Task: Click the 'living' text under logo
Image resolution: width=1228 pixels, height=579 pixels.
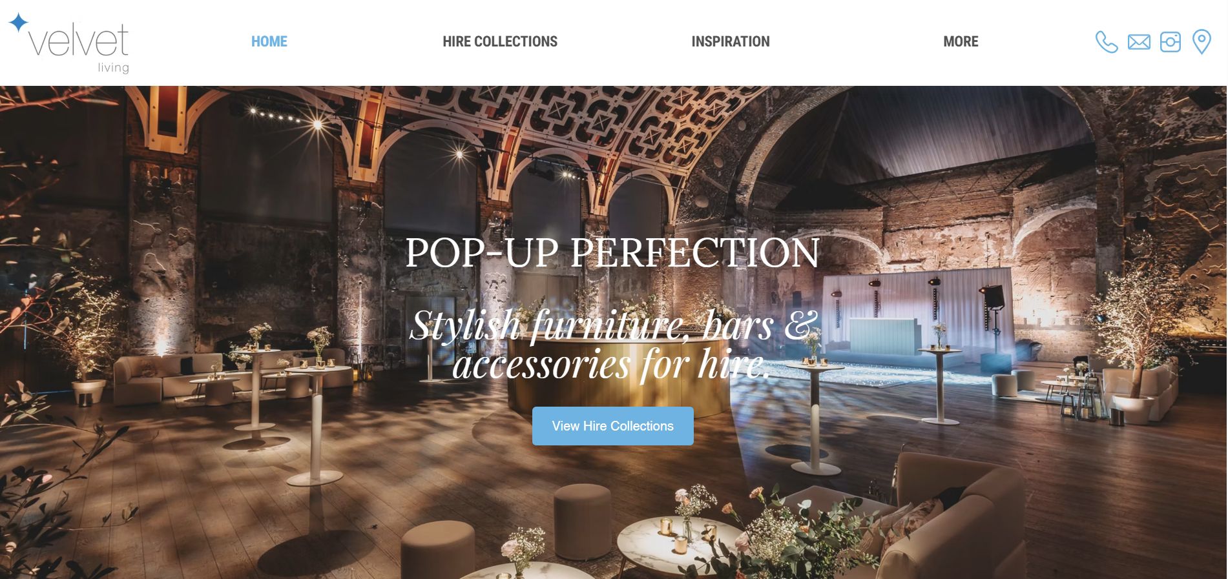Action: pos(113,67)
